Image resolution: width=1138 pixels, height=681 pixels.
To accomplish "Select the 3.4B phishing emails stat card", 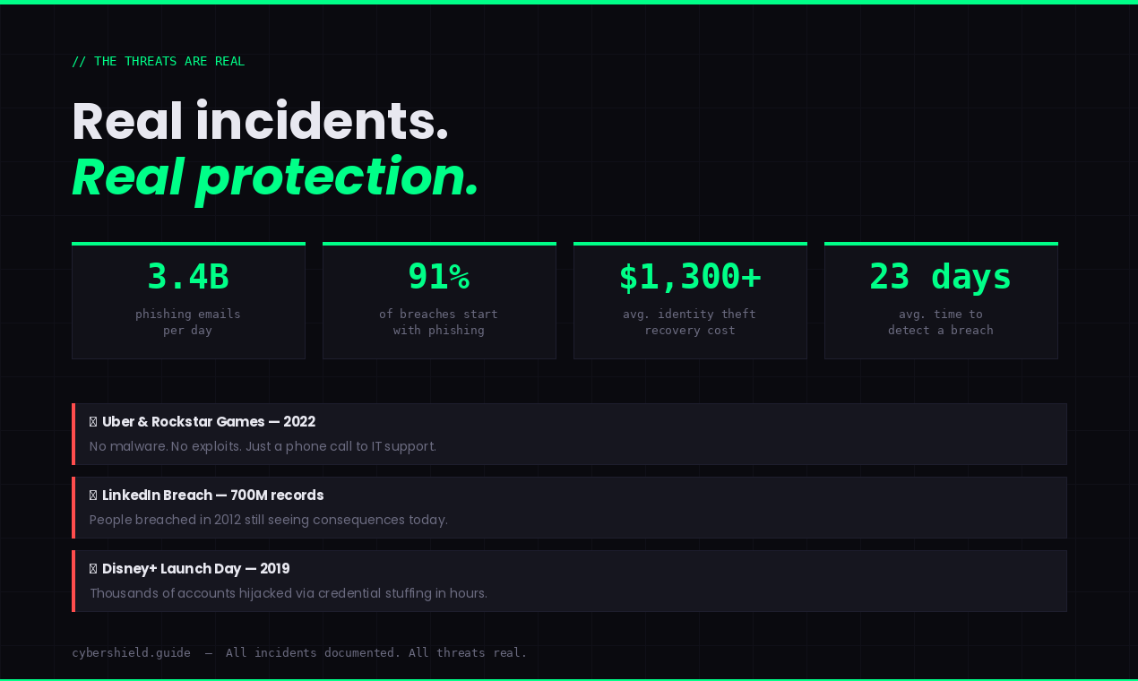I will [188, 301].
